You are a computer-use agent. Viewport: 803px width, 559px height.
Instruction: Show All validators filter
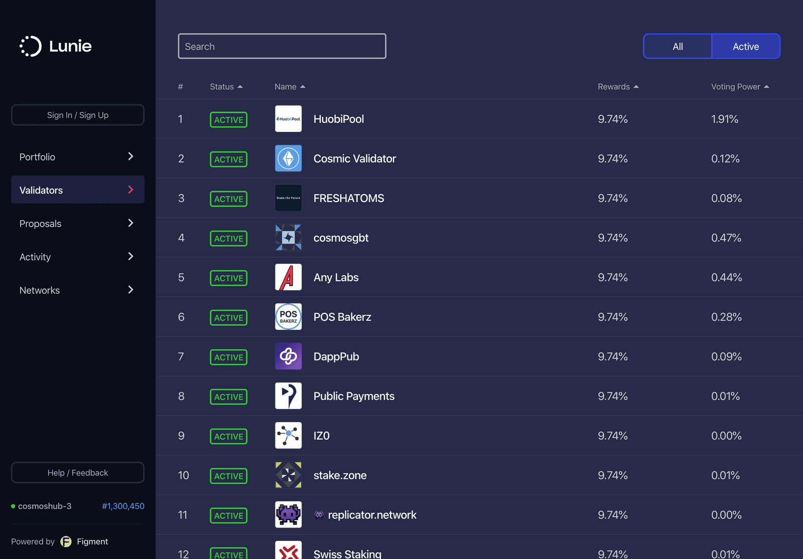pyautogui.click(x=678, y=46)
